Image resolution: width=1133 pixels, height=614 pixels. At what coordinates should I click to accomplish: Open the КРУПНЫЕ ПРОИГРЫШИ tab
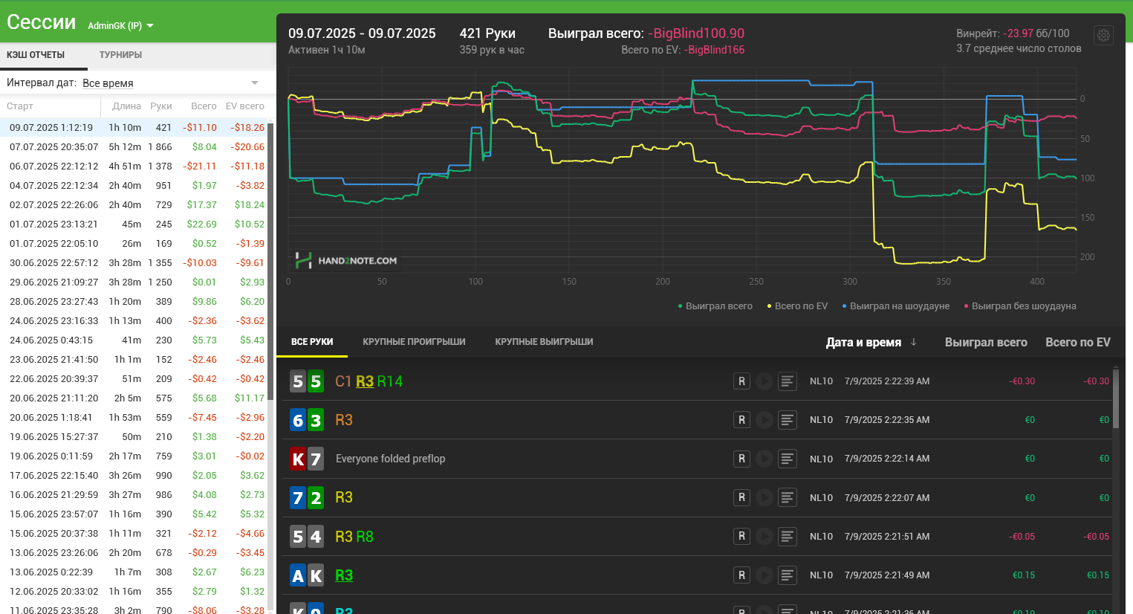click(x=414, y=342)
